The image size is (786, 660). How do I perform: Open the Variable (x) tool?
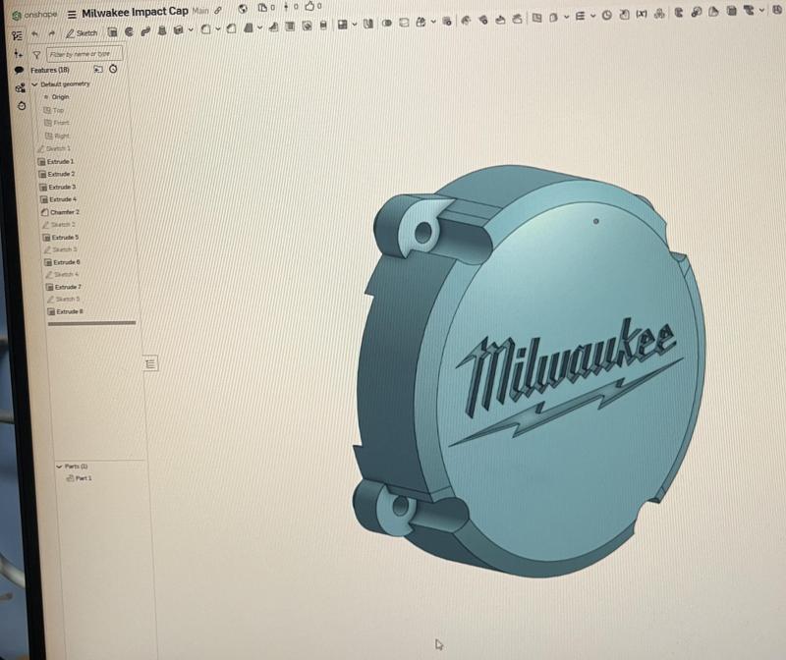coord(642,14)
